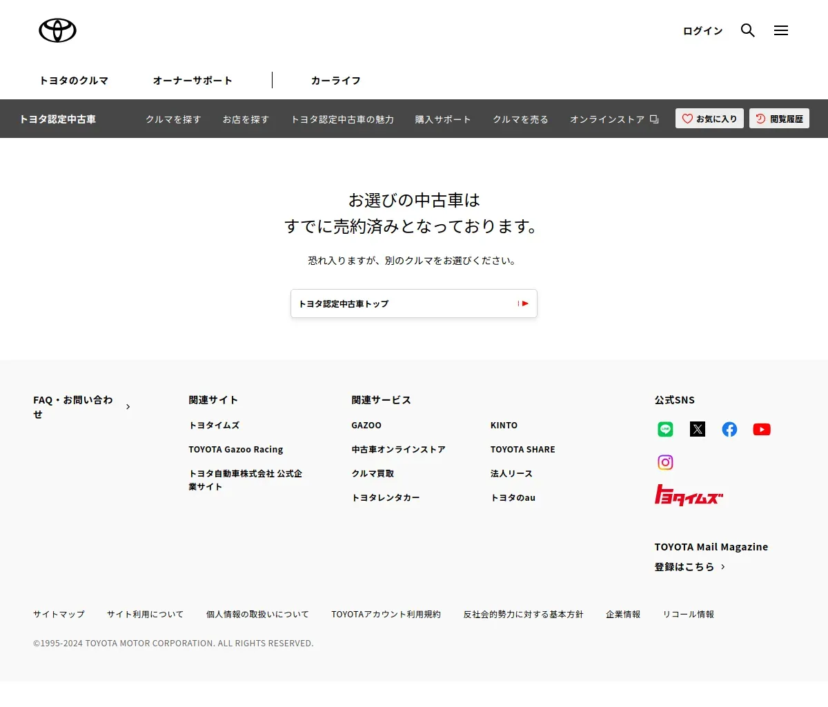Select トヨタ認定中古車の魅力 nav item
This screenshot has width=828, height=707.
(x=342, y=119)
